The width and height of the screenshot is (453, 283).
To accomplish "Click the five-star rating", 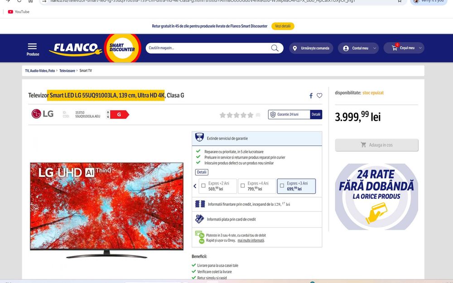I will click(x=236, y=115).
